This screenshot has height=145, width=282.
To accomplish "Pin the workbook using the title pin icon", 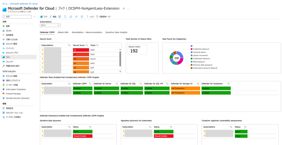I will click(124, 9).
